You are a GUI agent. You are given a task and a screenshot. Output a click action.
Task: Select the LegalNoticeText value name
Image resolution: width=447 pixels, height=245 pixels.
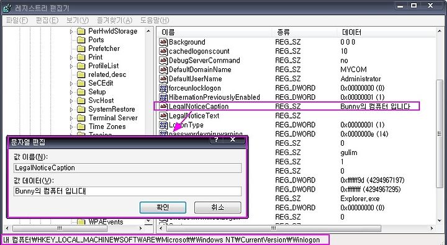click(x=194, y=115)
